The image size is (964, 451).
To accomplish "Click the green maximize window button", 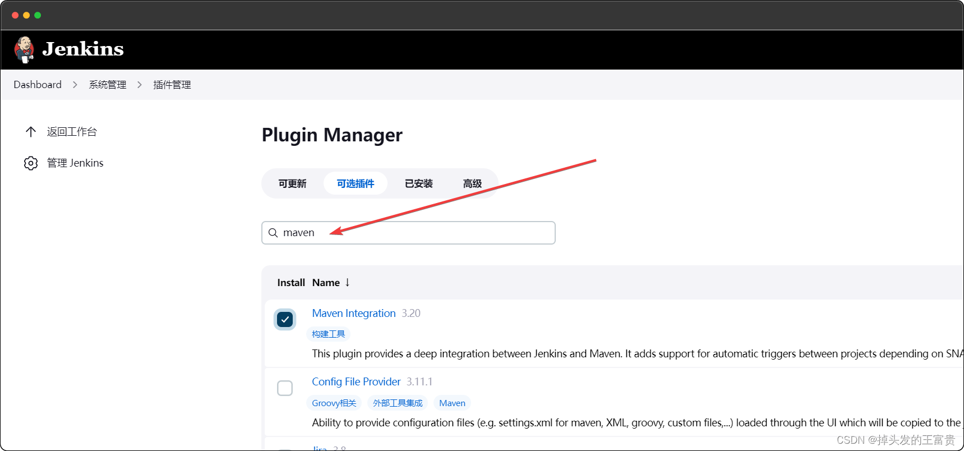I will (38, 15).
